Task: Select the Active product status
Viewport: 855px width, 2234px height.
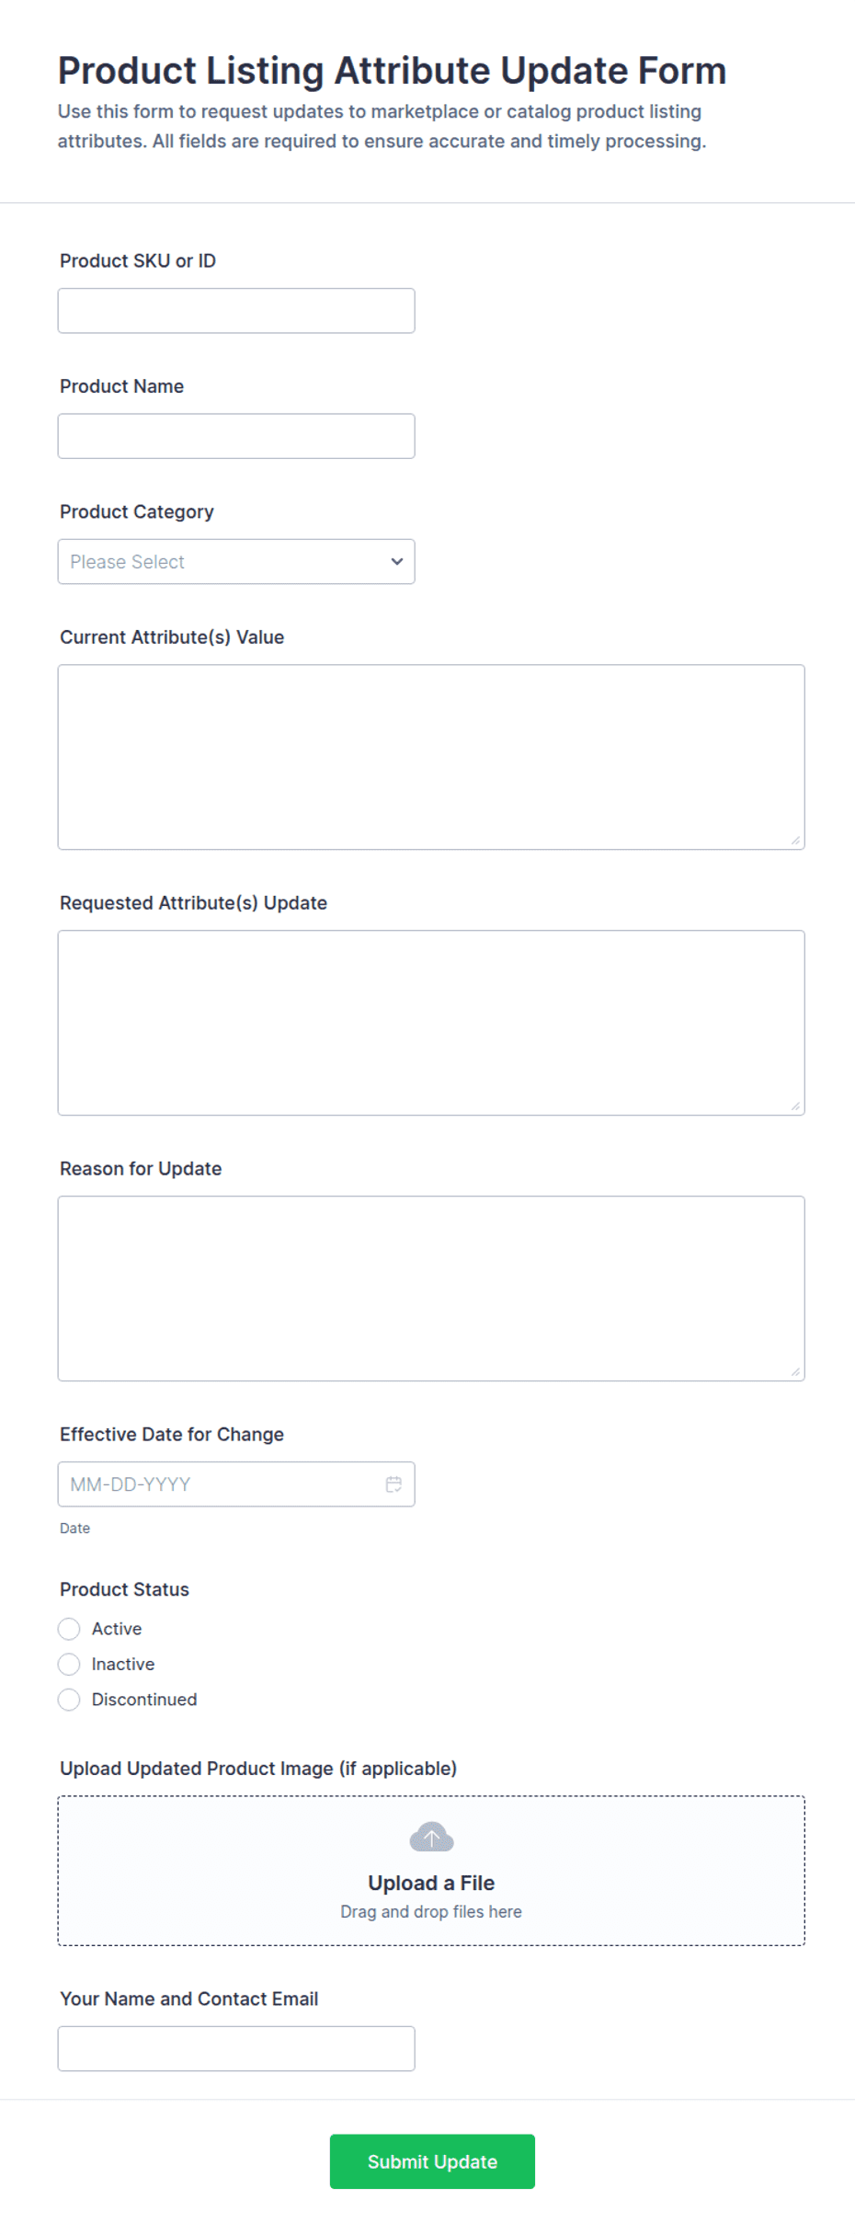Action: pos(69,1629)
